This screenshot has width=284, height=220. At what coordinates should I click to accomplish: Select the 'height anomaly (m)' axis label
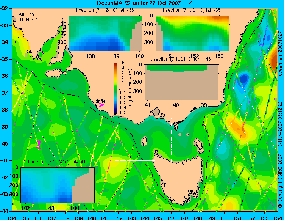pyautogui.click(x=130, y=89)
